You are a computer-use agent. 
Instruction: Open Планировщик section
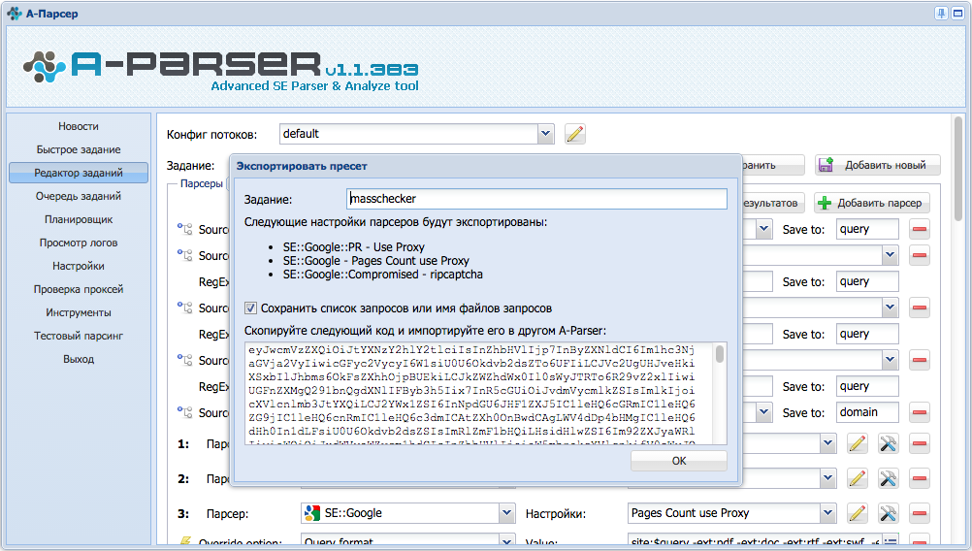tap(79, 219)
